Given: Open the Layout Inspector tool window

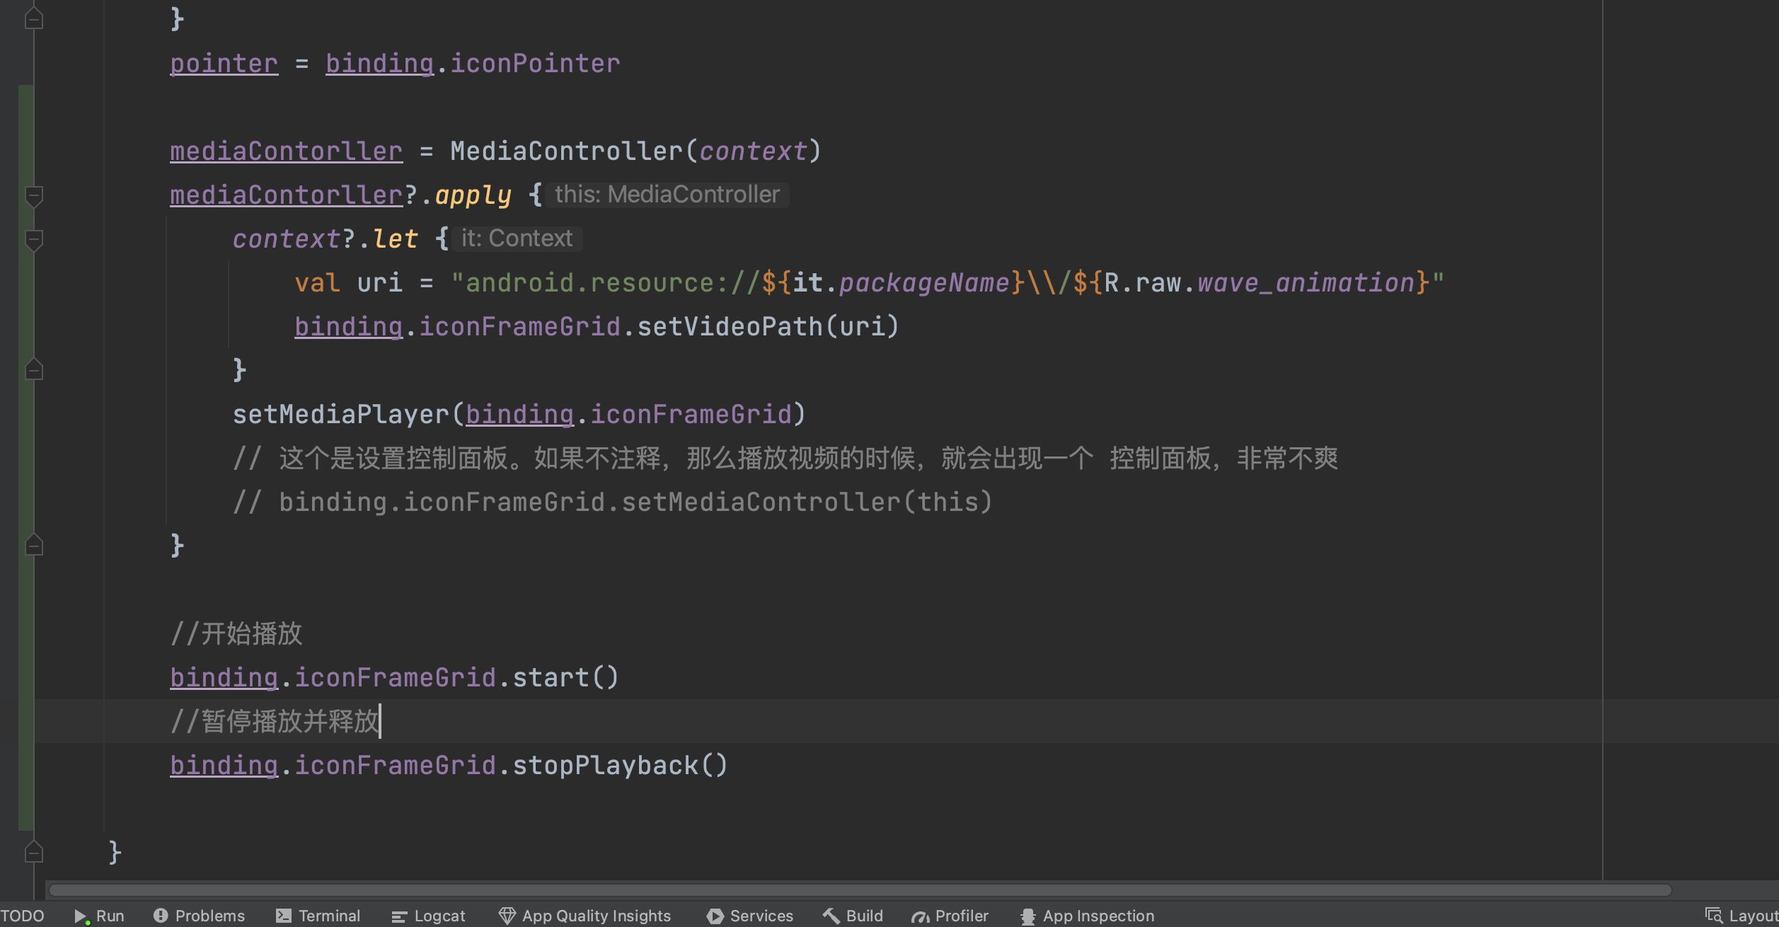Looking at the screenshot, I should tap(1742, 916).
